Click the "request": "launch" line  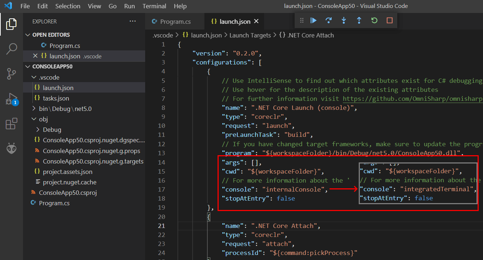click(x=258, y=126)
